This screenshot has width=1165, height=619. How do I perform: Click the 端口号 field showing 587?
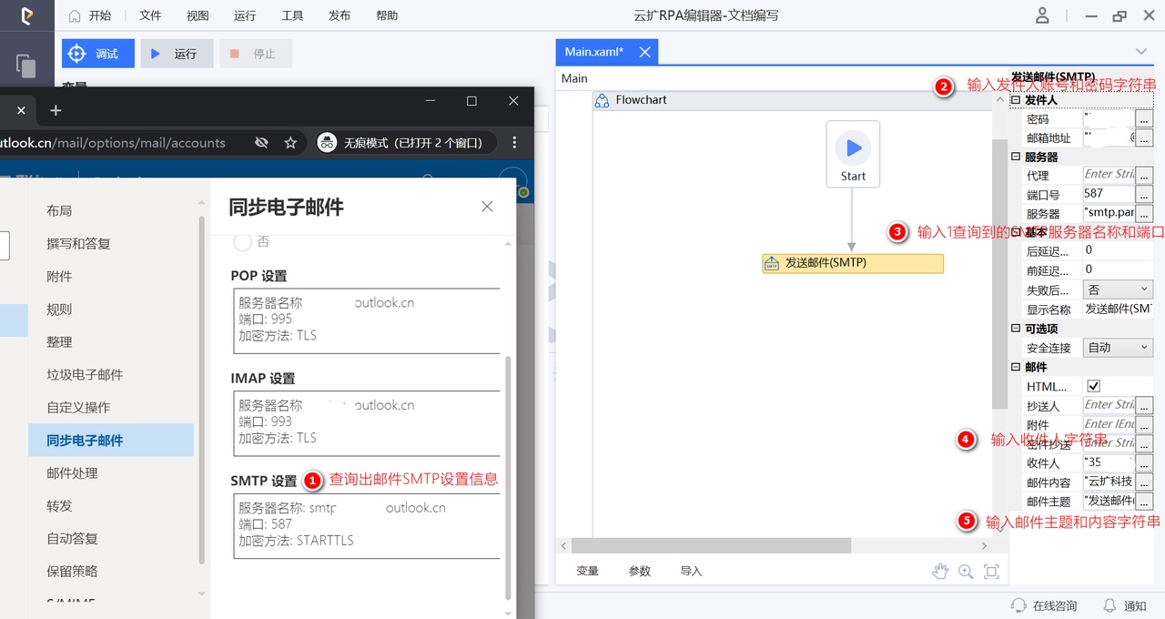pyautogui.click(x=1109, y=194)
